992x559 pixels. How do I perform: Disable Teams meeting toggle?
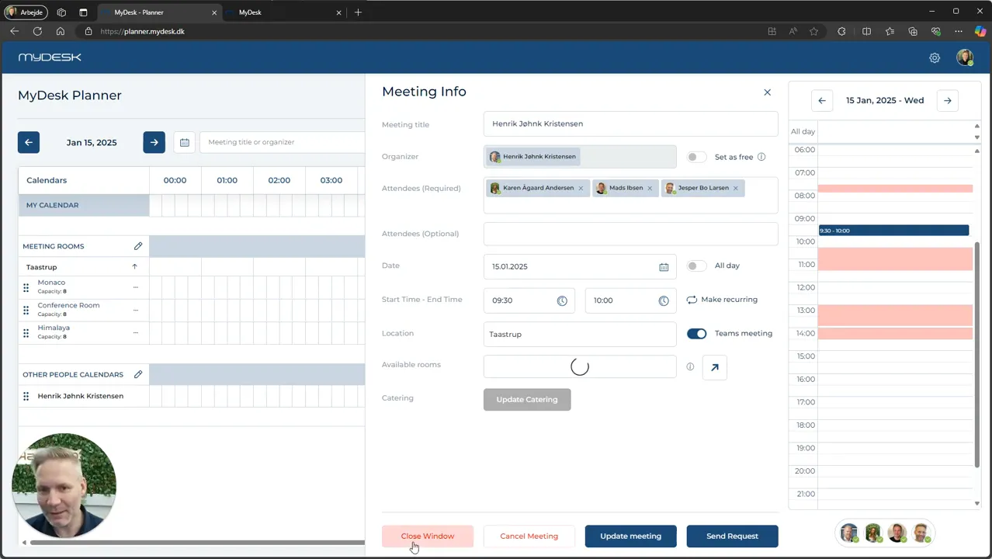(696, 334)
